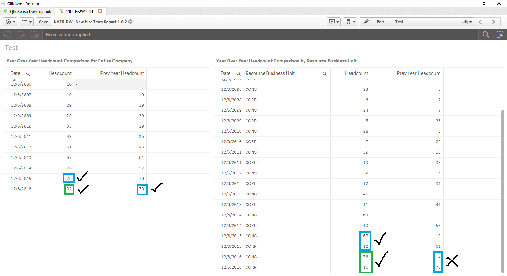Open the selections tool
507x276 pixels.
500,35
